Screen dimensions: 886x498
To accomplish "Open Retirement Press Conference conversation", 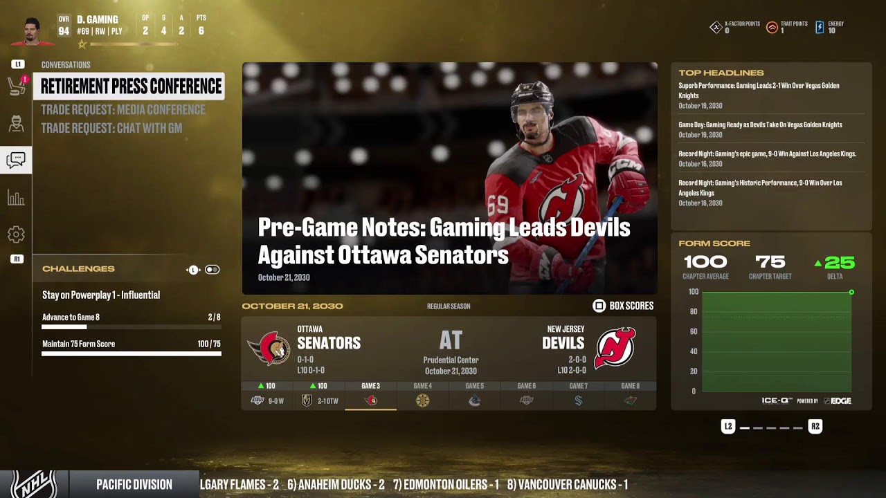I will (x=129, y=86).
